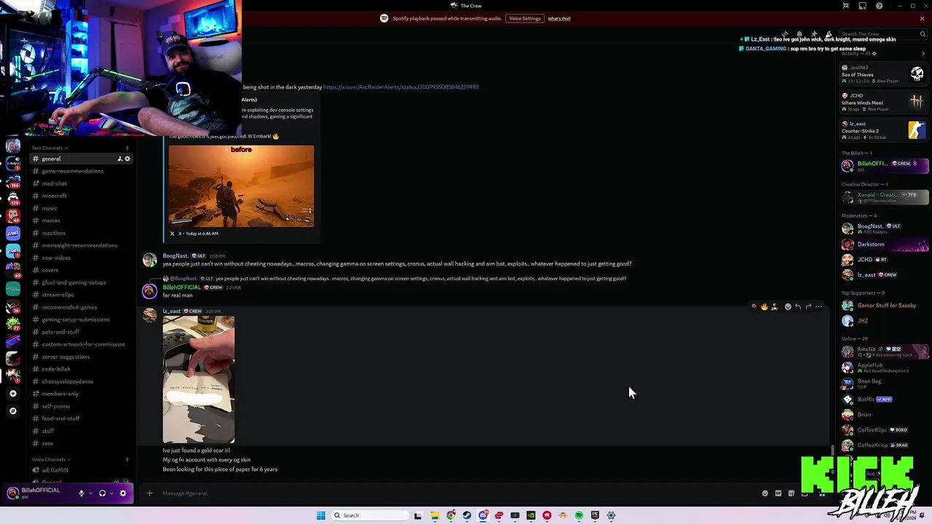The height and width of the screenshot is (524, 932).
Task: Open the microphone input options arrow
Action: (x=90, y=493)
